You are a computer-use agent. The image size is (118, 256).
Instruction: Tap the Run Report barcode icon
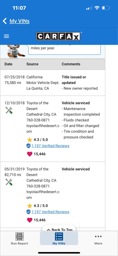tap(19, 236)
